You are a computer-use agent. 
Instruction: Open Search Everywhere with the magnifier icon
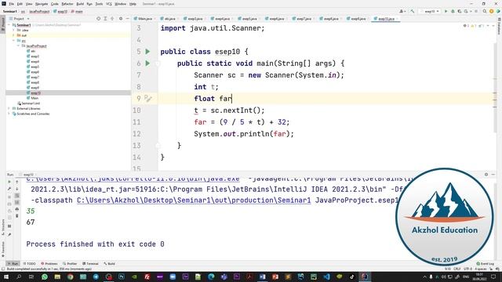pos(485,11)
